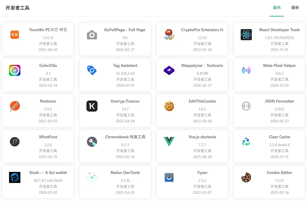Click version 2.3.4-build.4 text
307x201 pixels.
pyautogui.click(x=279, y=145)
